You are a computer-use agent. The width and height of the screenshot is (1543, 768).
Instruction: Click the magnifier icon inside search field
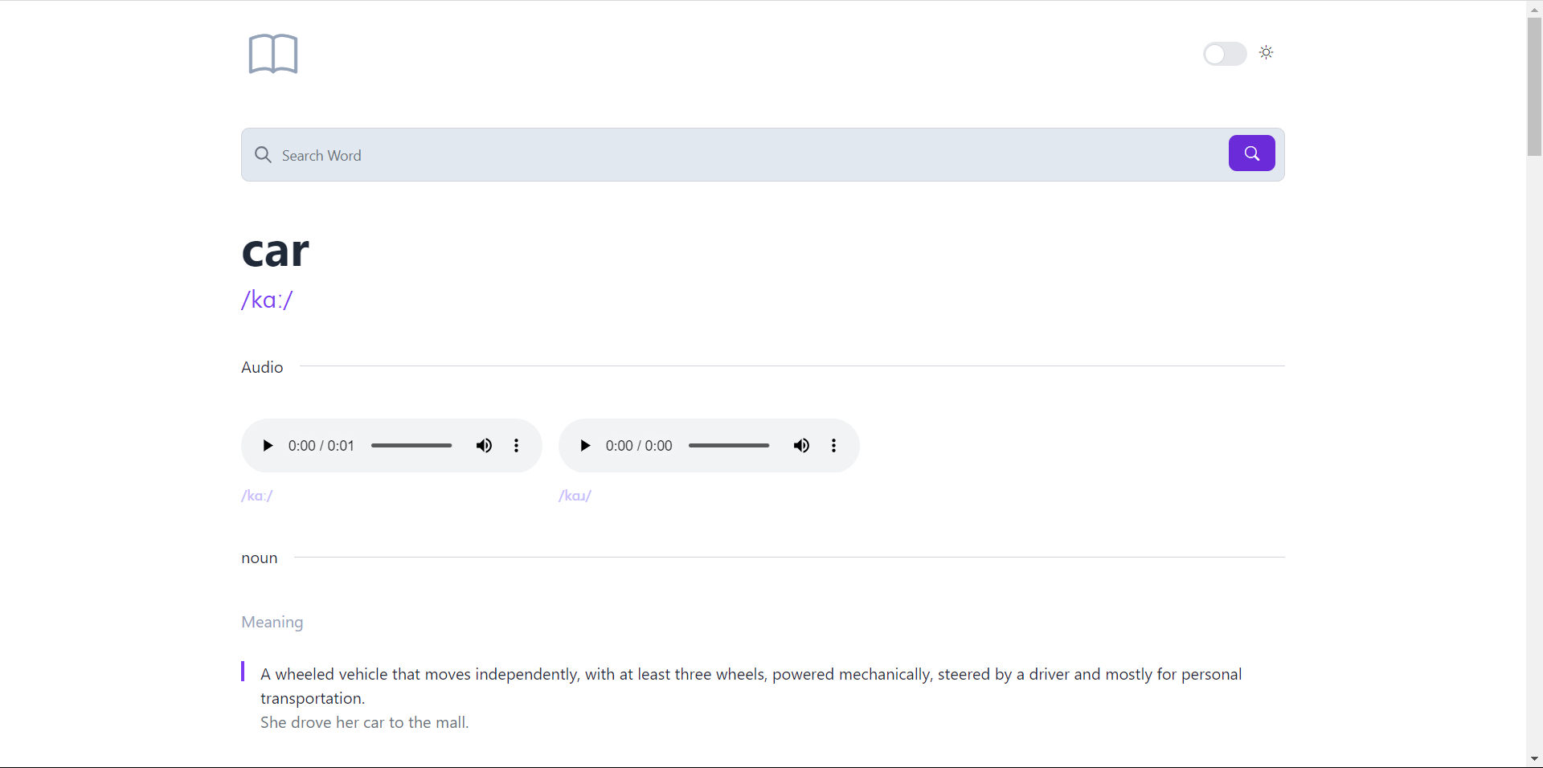(x=263, y=155)
